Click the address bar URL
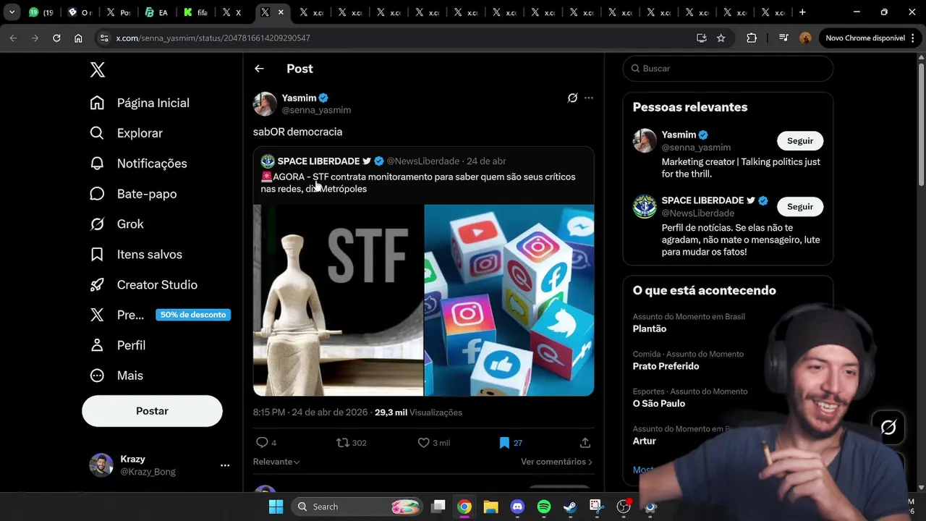 [213, 38]
